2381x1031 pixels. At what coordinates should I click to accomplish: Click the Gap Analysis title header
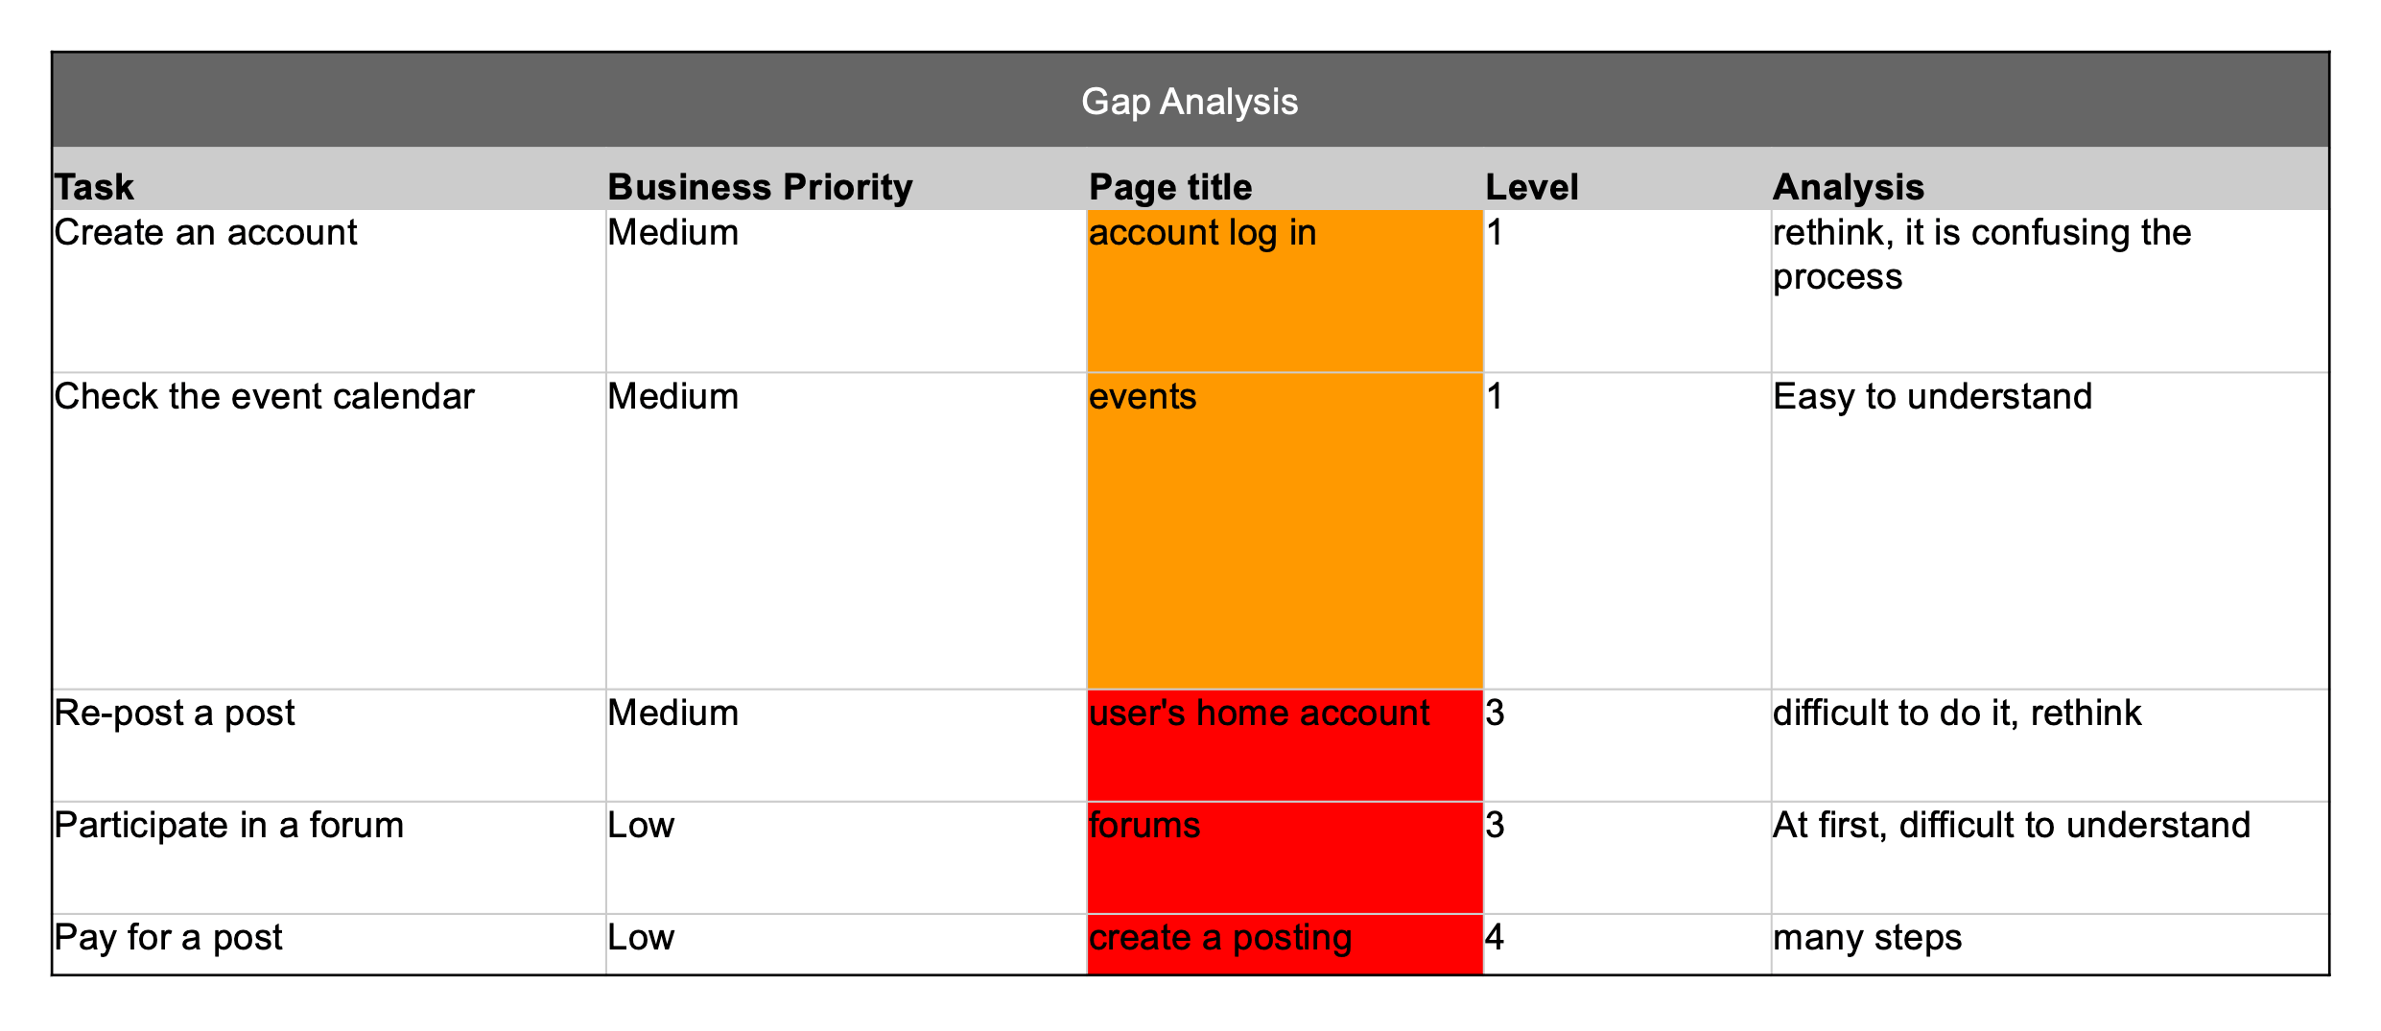pos(1190,101)
